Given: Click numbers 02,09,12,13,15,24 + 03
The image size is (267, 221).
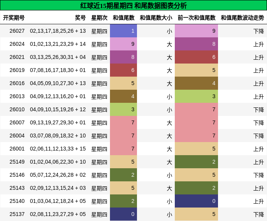Looking at the screenshot, I should (x=58, y=188).
